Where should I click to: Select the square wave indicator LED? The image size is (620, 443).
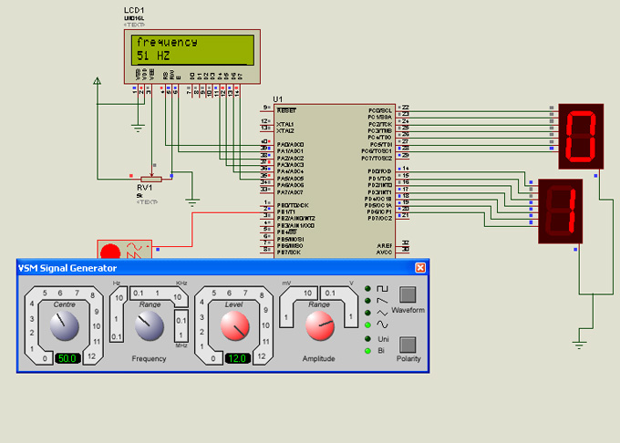tap(367, 289)
